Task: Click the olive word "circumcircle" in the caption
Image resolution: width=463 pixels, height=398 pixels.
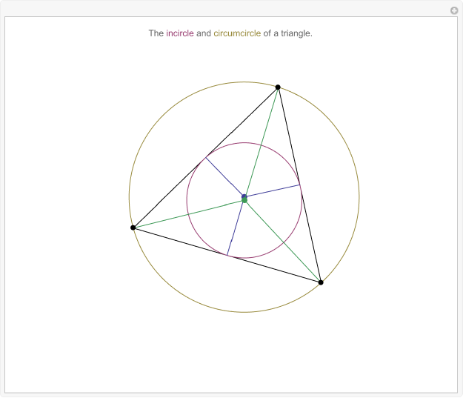Action: [x=237, y=33]
